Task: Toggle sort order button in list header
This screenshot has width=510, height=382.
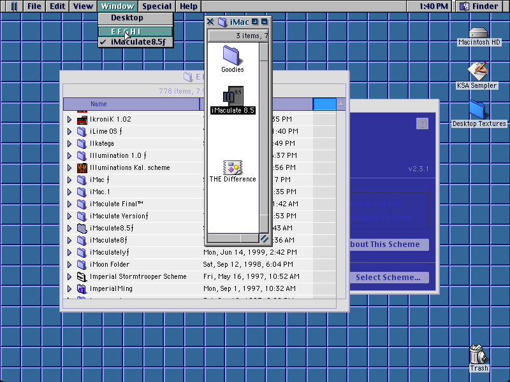Action: click(x=341, y=104)
